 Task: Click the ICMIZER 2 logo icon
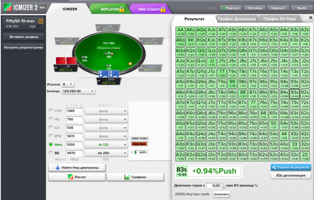(x=8, y=7)
